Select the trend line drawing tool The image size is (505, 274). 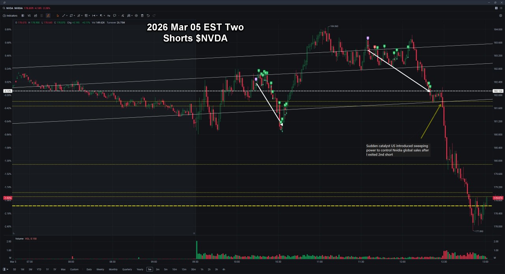pyautogui.click(x=64, y=16)
